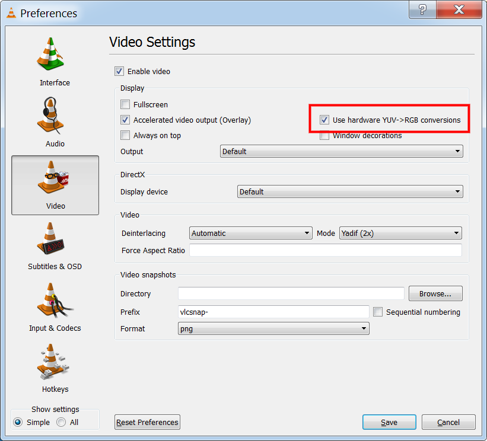The image size is (487, 441).
Task: Click the Force Aspect Ratio field
Action: click(x=326, y=250)
